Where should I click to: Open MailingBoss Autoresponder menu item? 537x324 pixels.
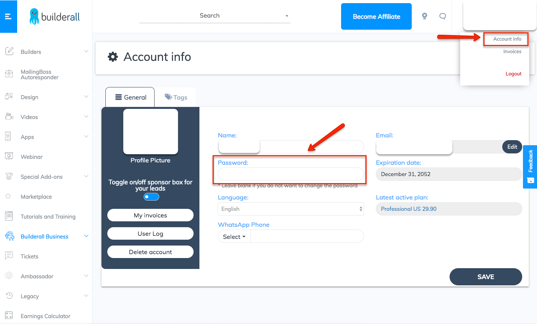pos(39,75)
